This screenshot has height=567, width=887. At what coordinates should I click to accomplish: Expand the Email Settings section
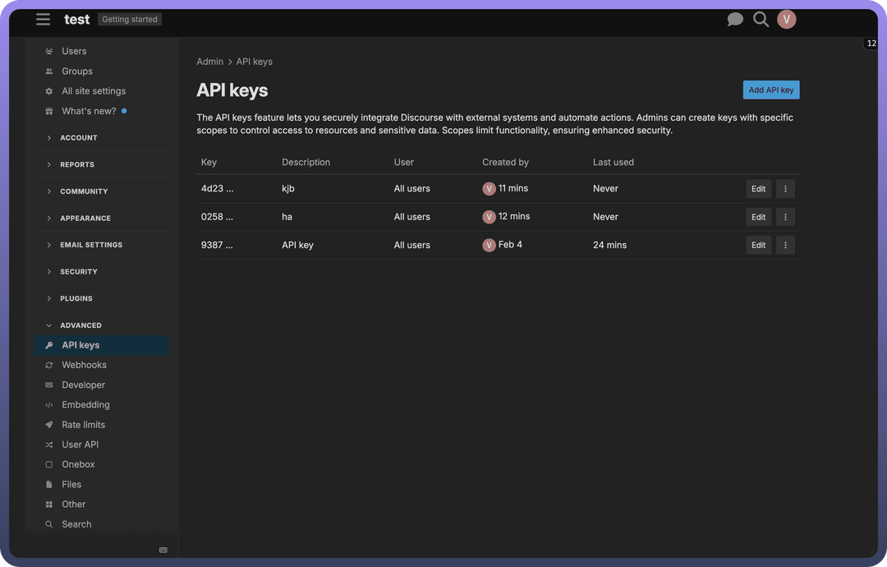tap(90, 245)
